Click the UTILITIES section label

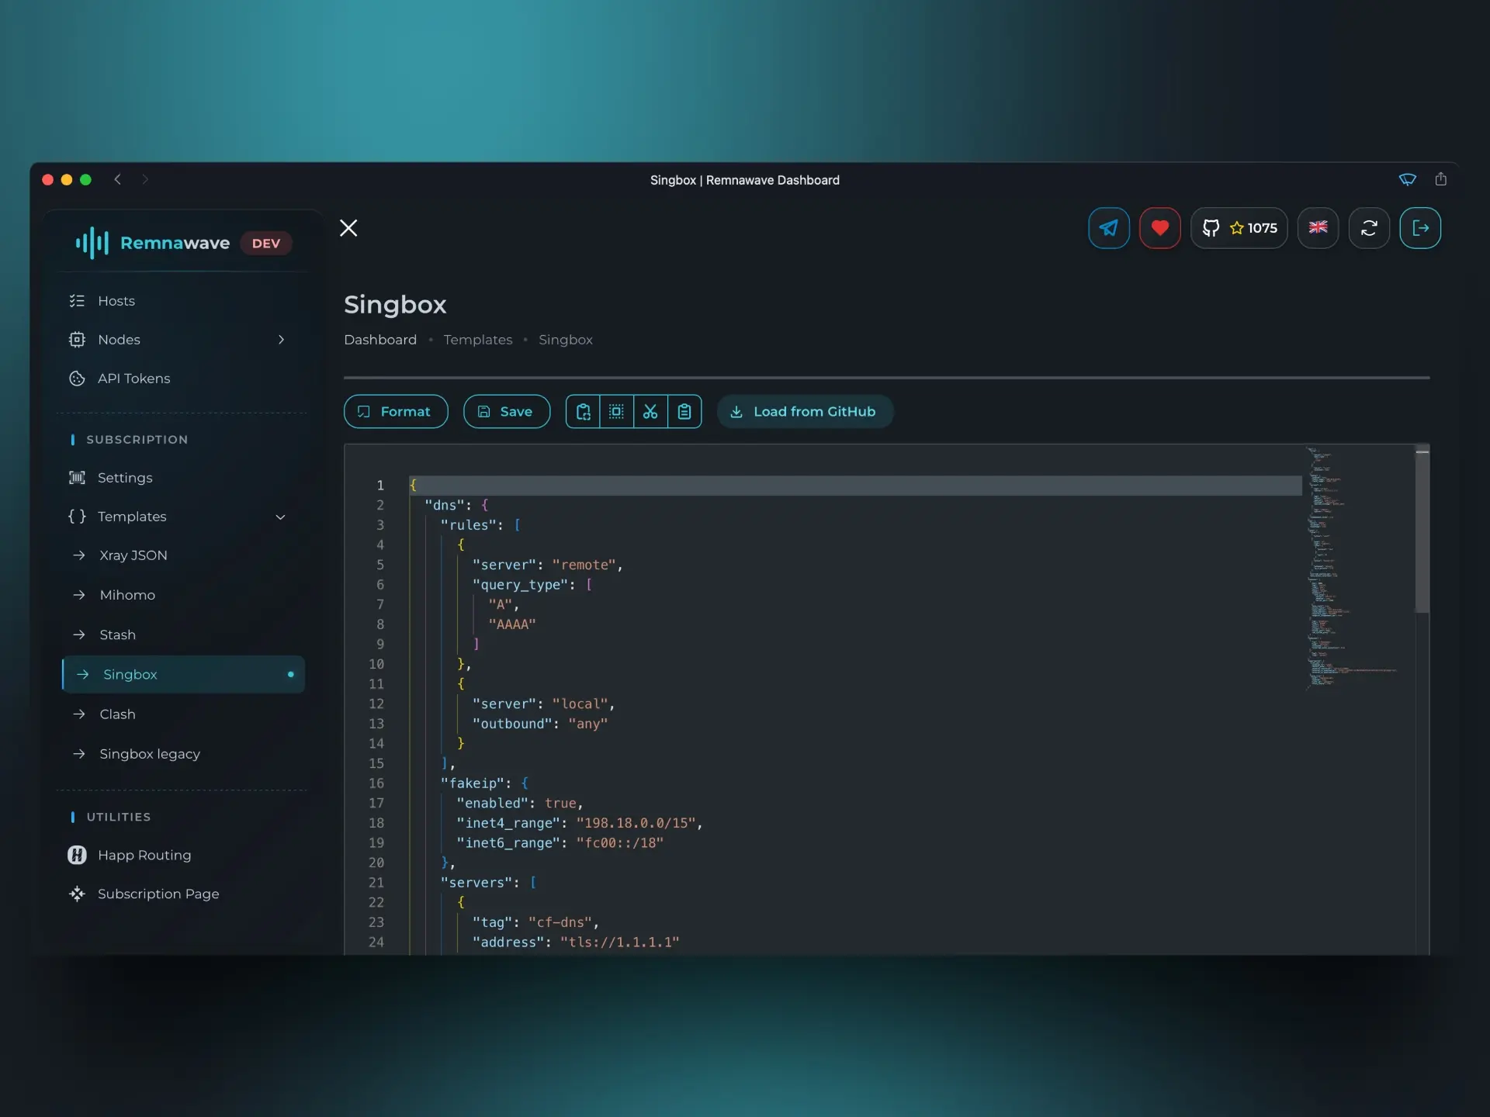119,817
